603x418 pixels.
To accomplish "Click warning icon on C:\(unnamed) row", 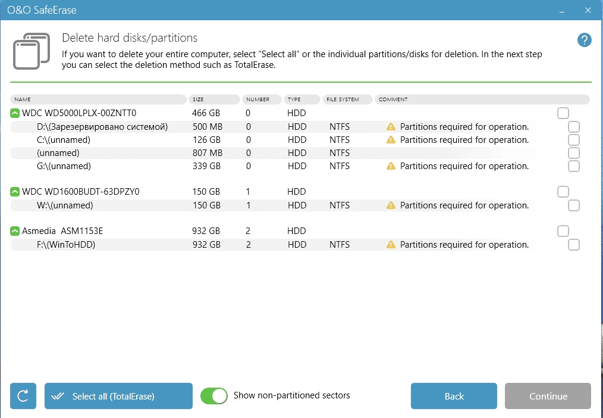I will tap(391, 140).
